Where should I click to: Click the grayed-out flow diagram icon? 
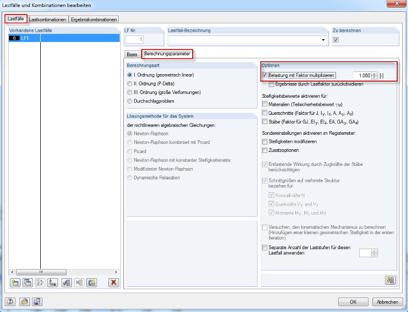pyautogui.click(x=40, y=282)
